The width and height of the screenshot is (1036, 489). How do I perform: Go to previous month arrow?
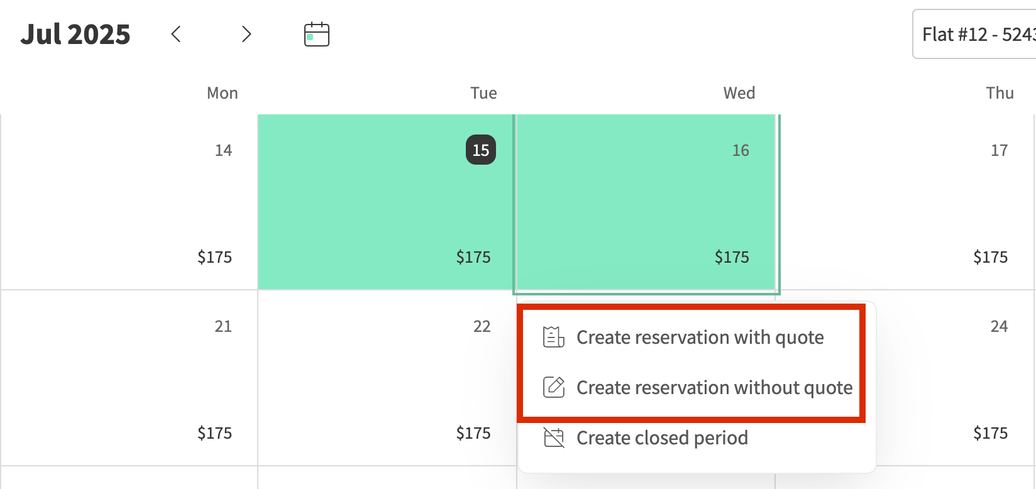click(x=176, y=34)
